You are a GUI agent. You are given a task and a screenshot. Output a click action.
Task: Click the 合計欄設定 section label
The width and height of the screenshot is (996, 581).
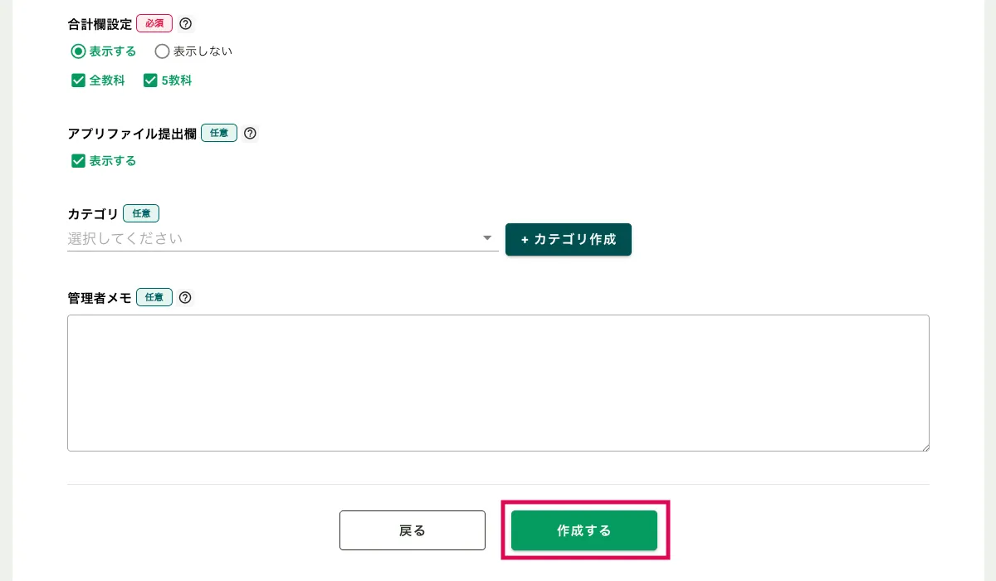point(100,24)
